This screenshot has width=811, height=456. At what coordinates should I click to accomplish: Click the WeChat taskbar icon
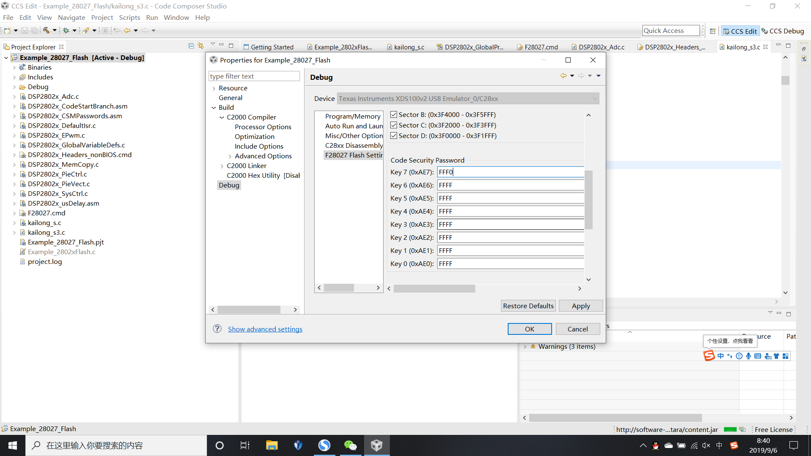pyautogui.click(x=350, y=445)
